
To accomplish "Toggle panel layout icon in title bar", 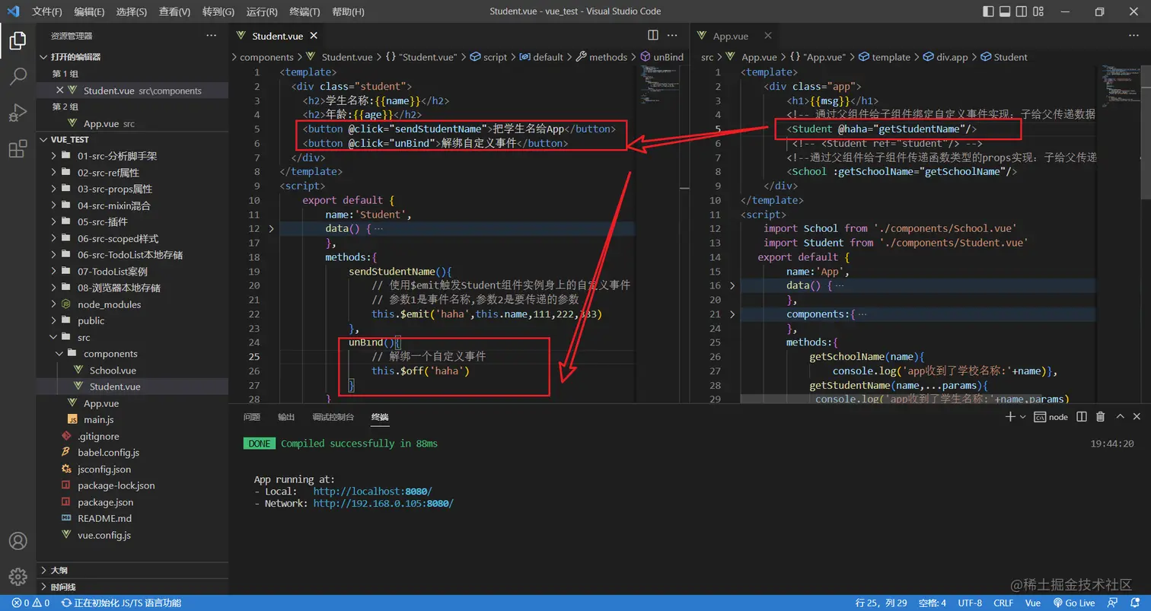I will (1005, 11).
